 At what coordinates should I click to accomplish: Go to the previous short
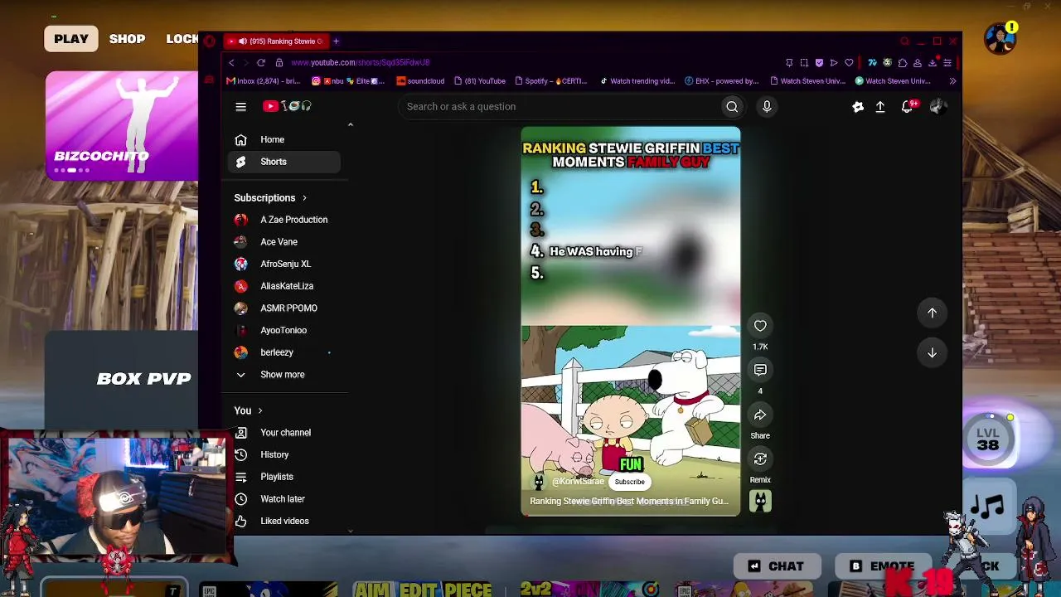click(x=932, y=313)
